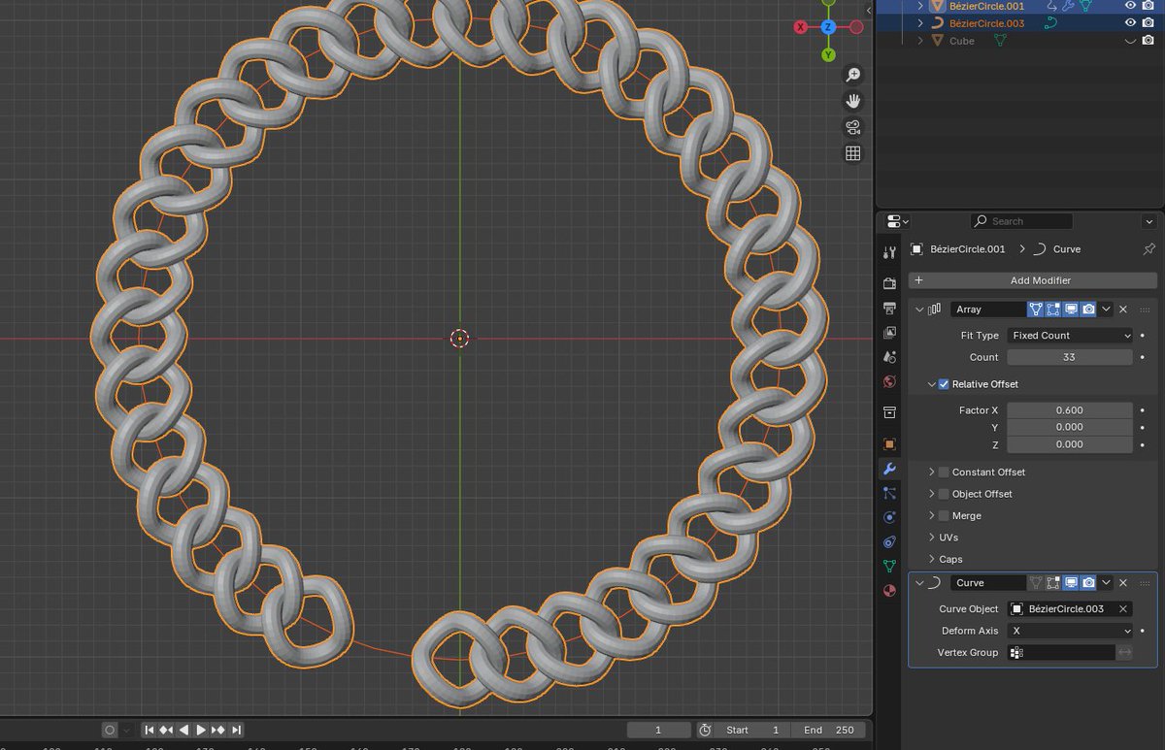Open the Particles properties tab
This screenshot has width=1165, height=750.
889,493
